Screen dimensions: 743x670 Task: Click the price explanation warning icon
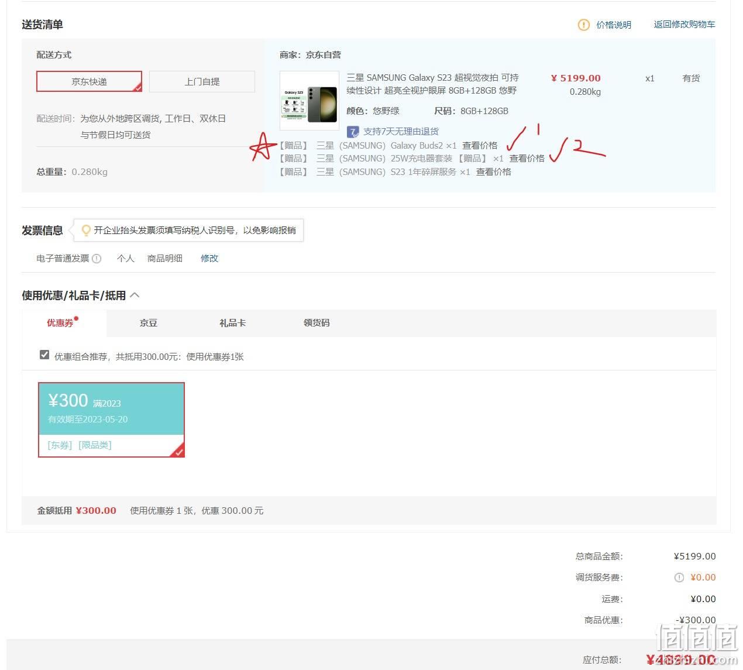point(583,25)
